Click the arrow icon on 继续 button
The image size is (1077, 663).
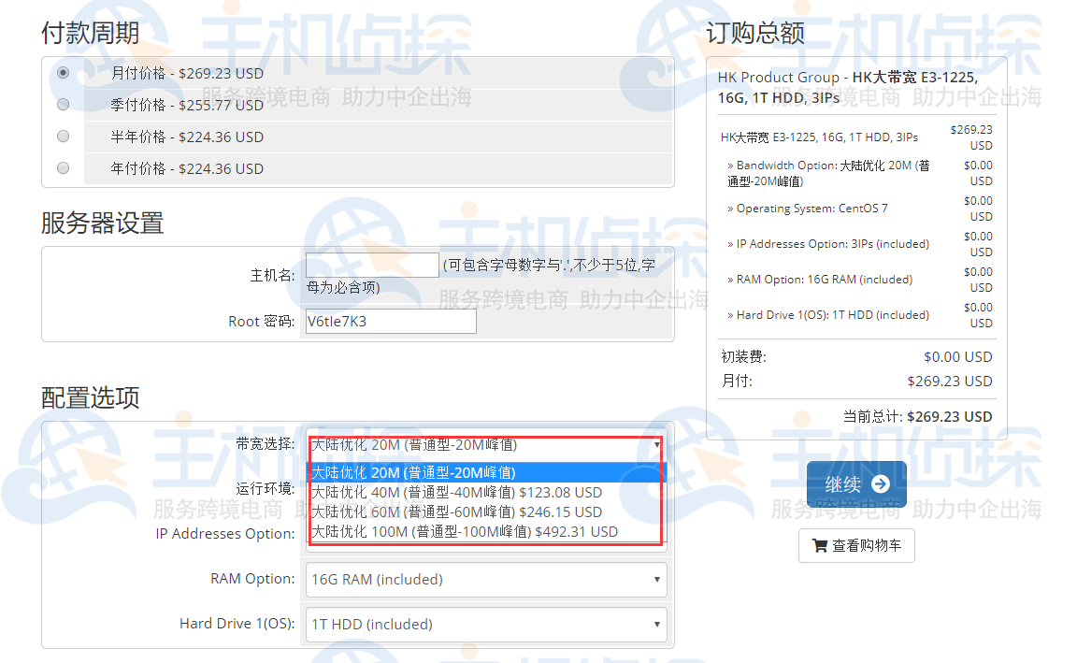[880, 484]
